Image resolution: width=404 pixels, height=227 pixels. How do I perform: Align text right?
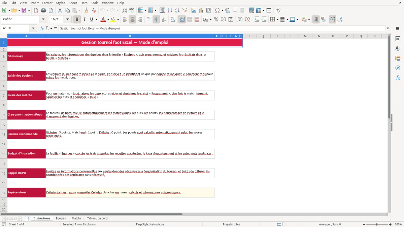tap(140, 20)
